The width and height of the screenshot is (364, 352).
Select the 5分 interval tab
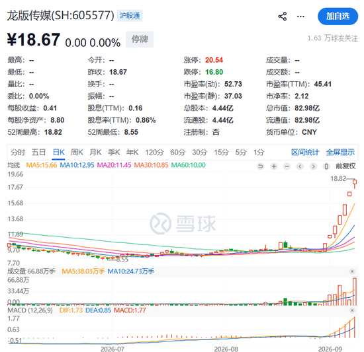pos(241,153)
